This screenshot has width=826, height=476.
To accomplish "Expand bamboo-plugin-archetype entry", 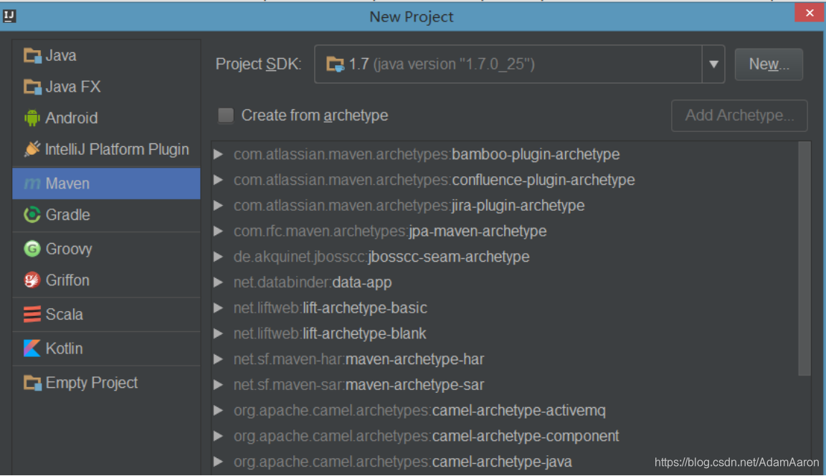I will click(x=218, y=154).
